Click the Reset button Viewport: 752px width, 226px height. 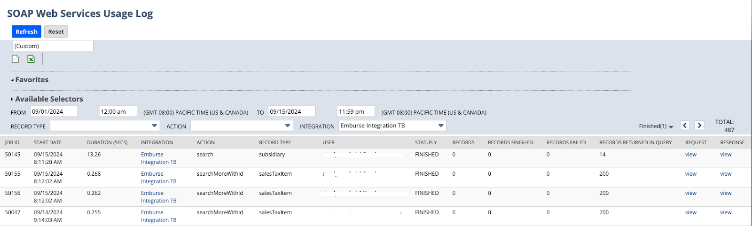pyautogui.click(x=56, y=31)
